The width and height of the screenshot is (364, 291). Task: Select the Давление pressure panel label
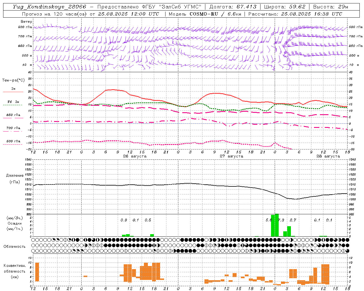(15, 175)
